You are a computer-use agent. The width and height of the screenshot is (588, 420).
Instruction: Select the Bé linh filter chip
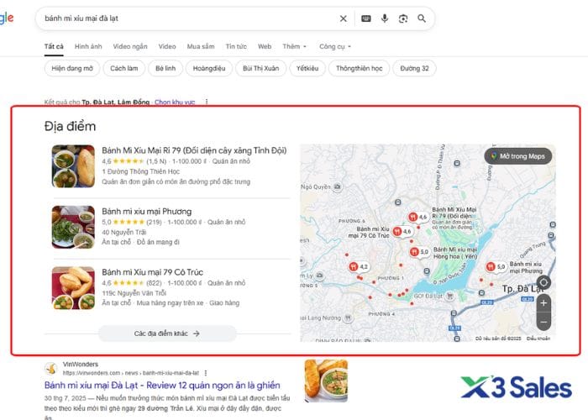point(165,68)
